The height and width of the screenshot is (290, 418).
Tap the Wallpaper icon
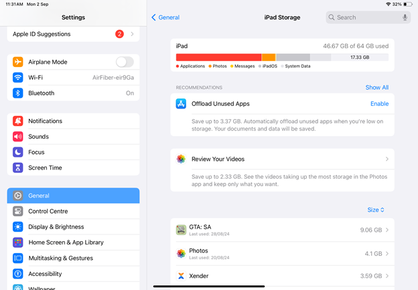point(18,287)
